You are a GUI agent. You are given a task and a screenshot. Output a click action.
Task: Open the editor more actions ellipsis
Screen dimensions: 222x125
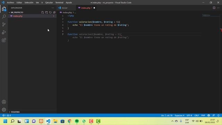pos(218,8)
